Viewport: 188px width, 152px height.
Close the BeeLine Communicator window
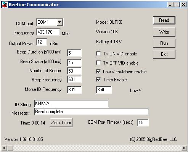pos(183,5)
